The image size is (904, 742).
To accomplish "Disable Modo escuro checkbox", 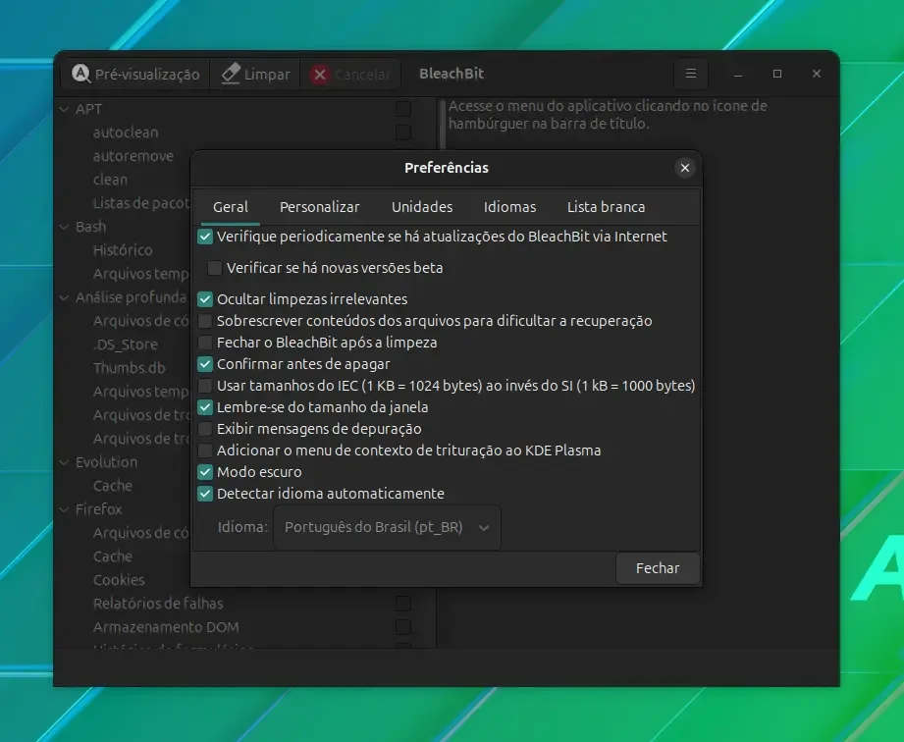I will pos(205,472).
